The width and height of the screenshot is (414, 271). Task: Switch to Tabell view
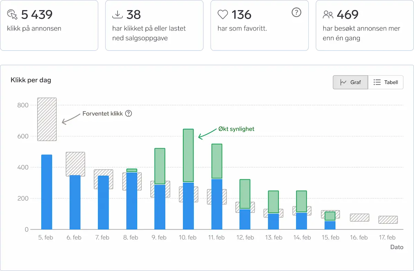(386, 82)
